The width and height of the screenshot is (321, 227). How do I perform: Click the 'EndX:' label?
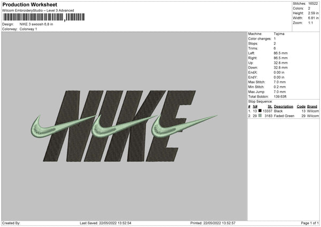pos(253,72)
